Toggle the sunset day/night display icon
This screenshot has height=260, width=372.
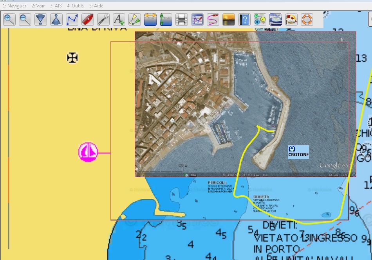pos(229,19)
